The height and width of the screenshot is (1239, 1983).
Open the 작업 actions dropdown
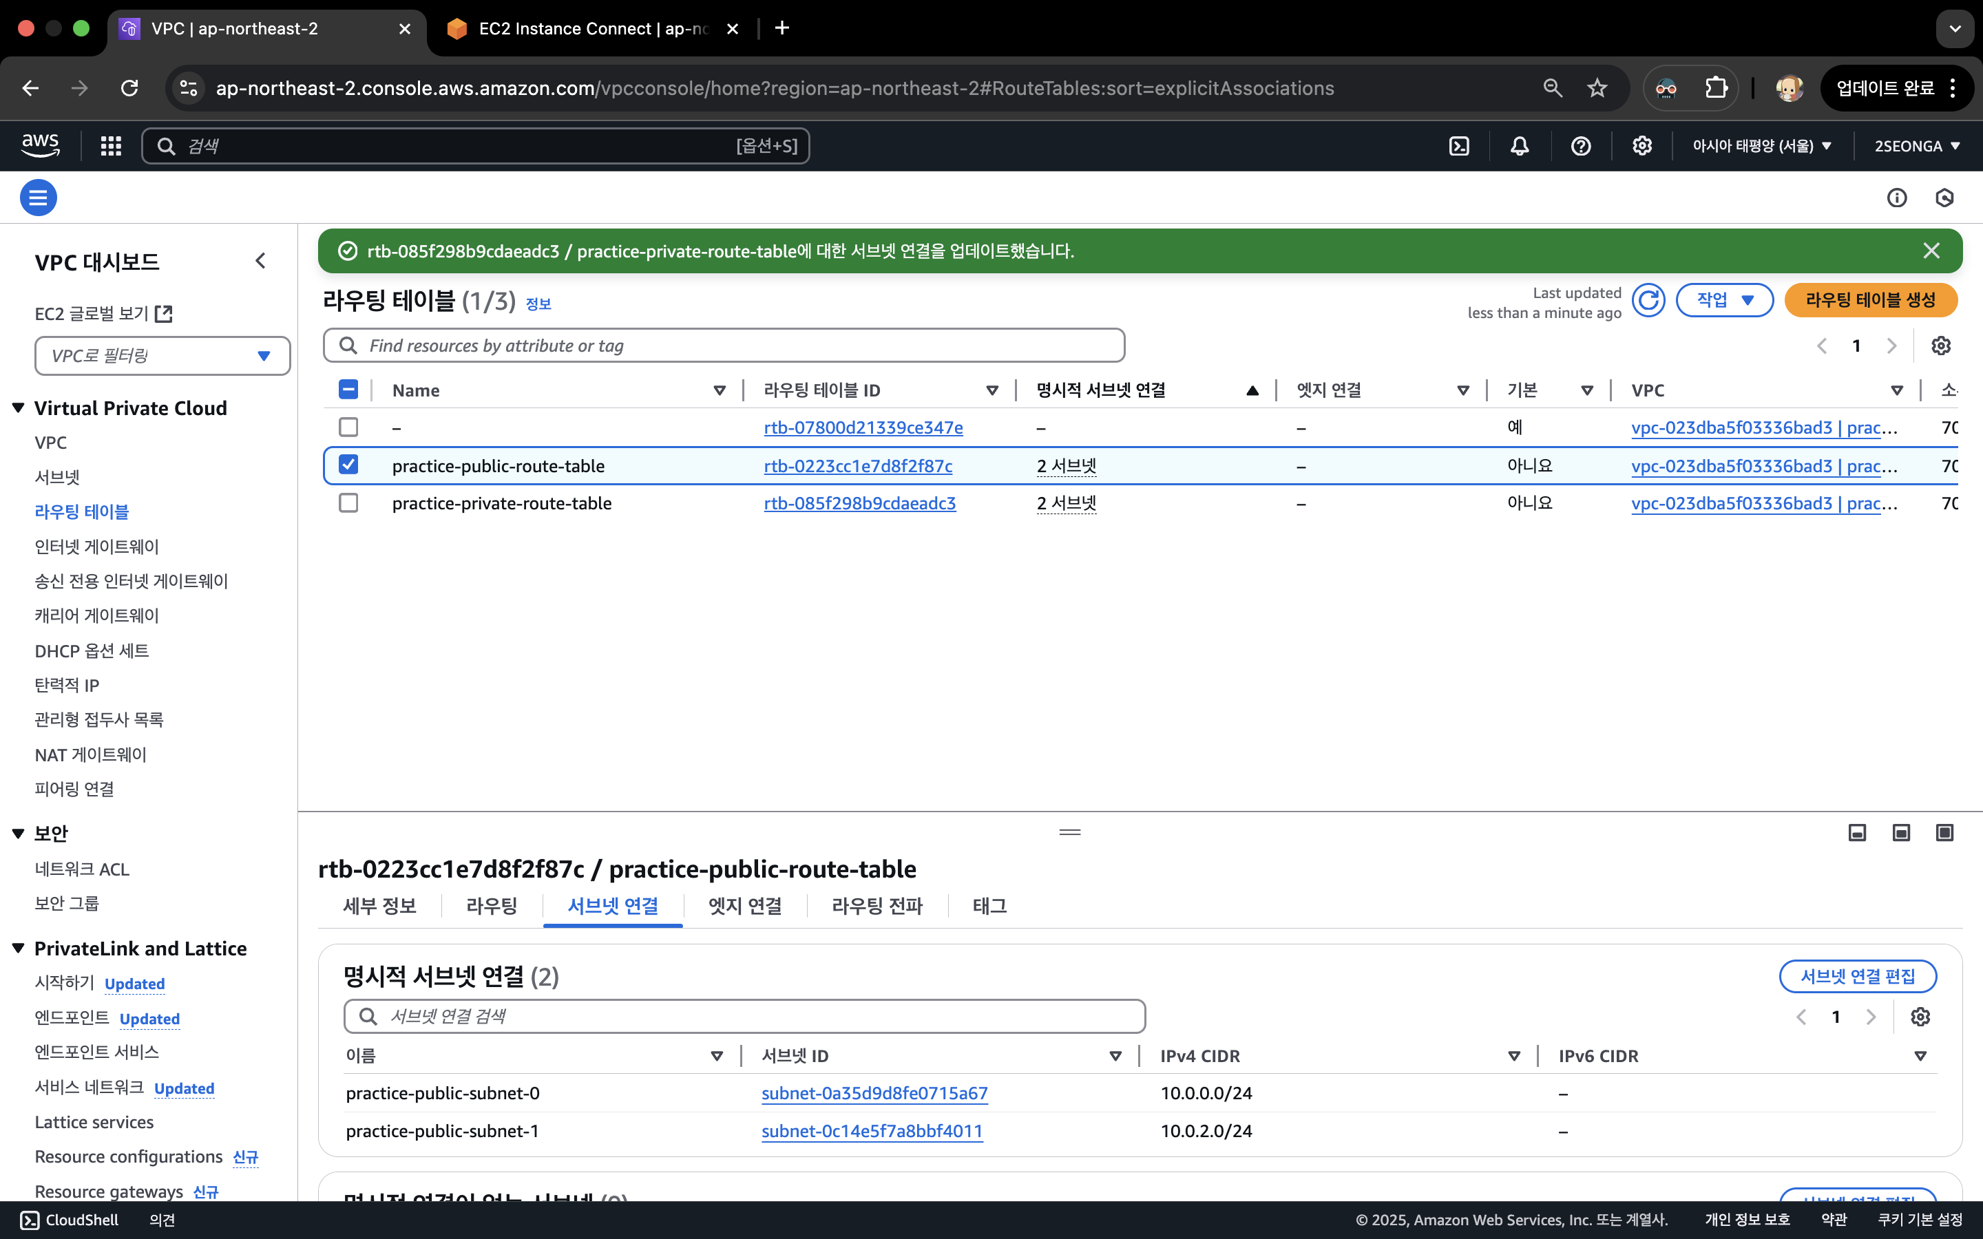1724,301
